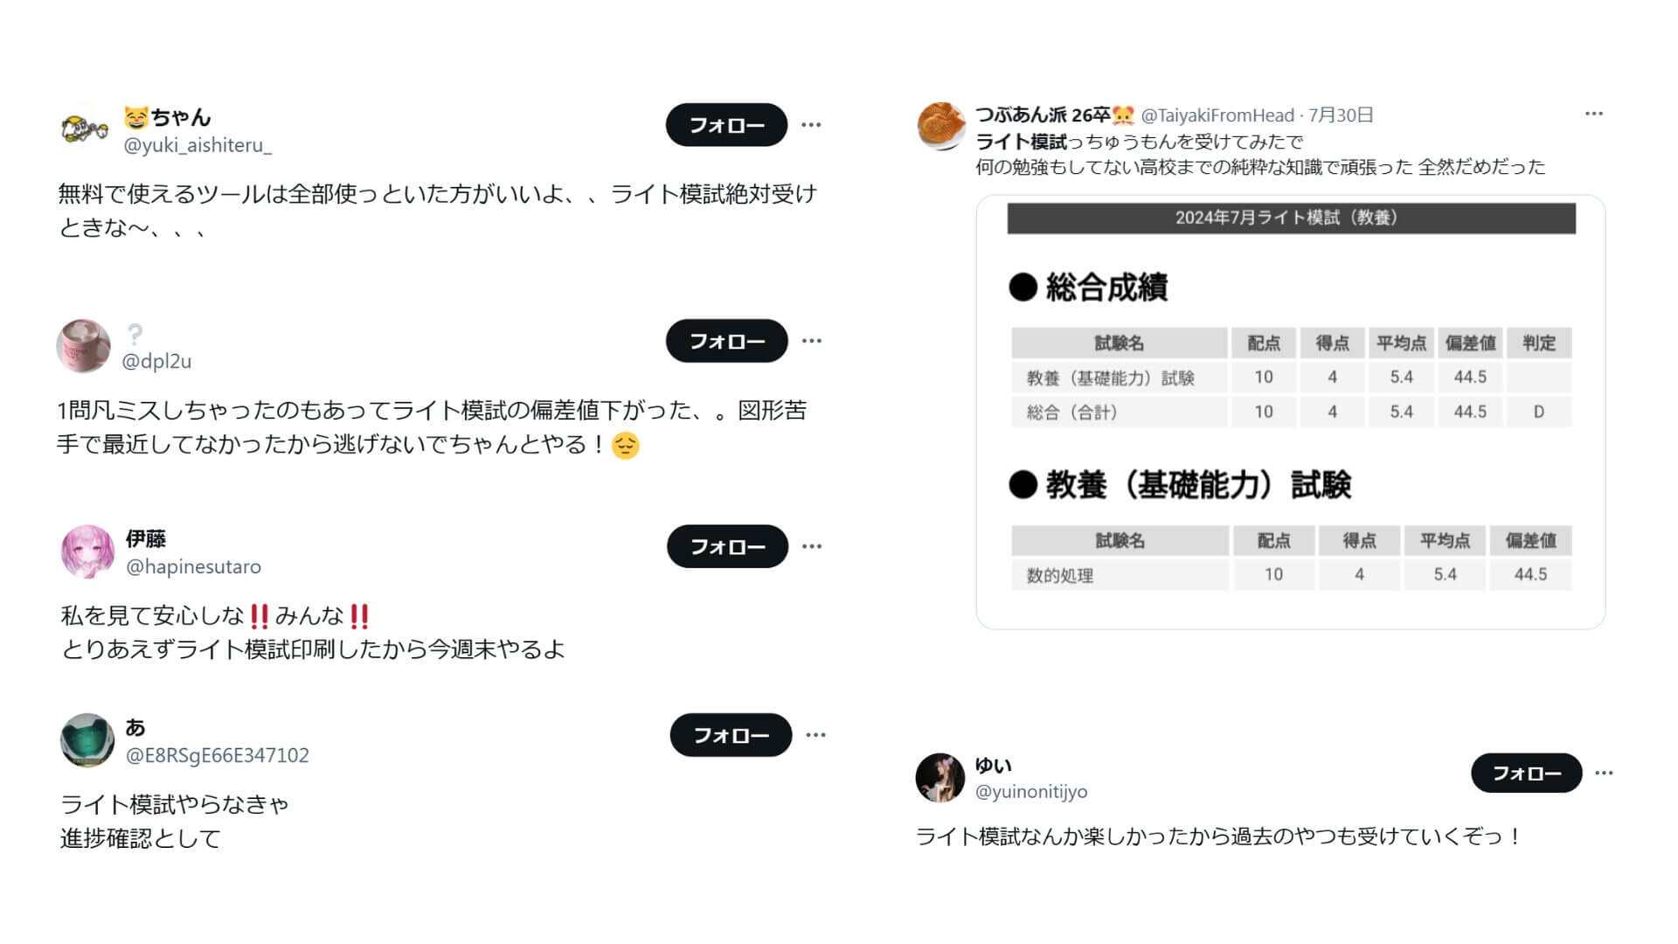The width and height of the screenshot is (1678, 944).
Task: Open more options for the 伊藤 tweet
Action: click(812, 546)
